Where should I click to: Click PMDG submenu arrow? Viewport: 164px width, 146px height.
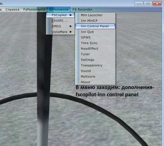71,26
